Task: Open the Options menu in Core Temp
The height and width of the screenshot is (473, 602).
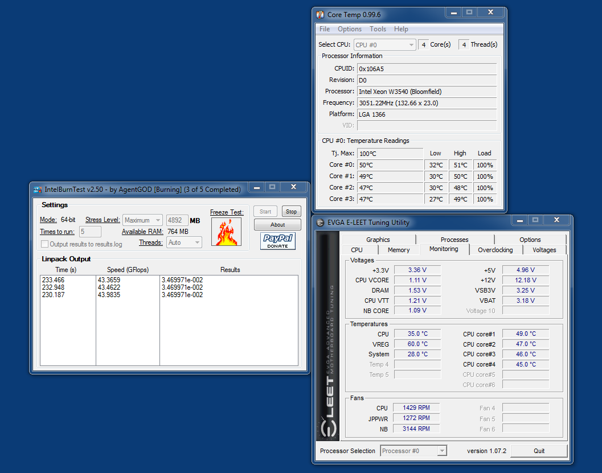Action: pos(349,29)
